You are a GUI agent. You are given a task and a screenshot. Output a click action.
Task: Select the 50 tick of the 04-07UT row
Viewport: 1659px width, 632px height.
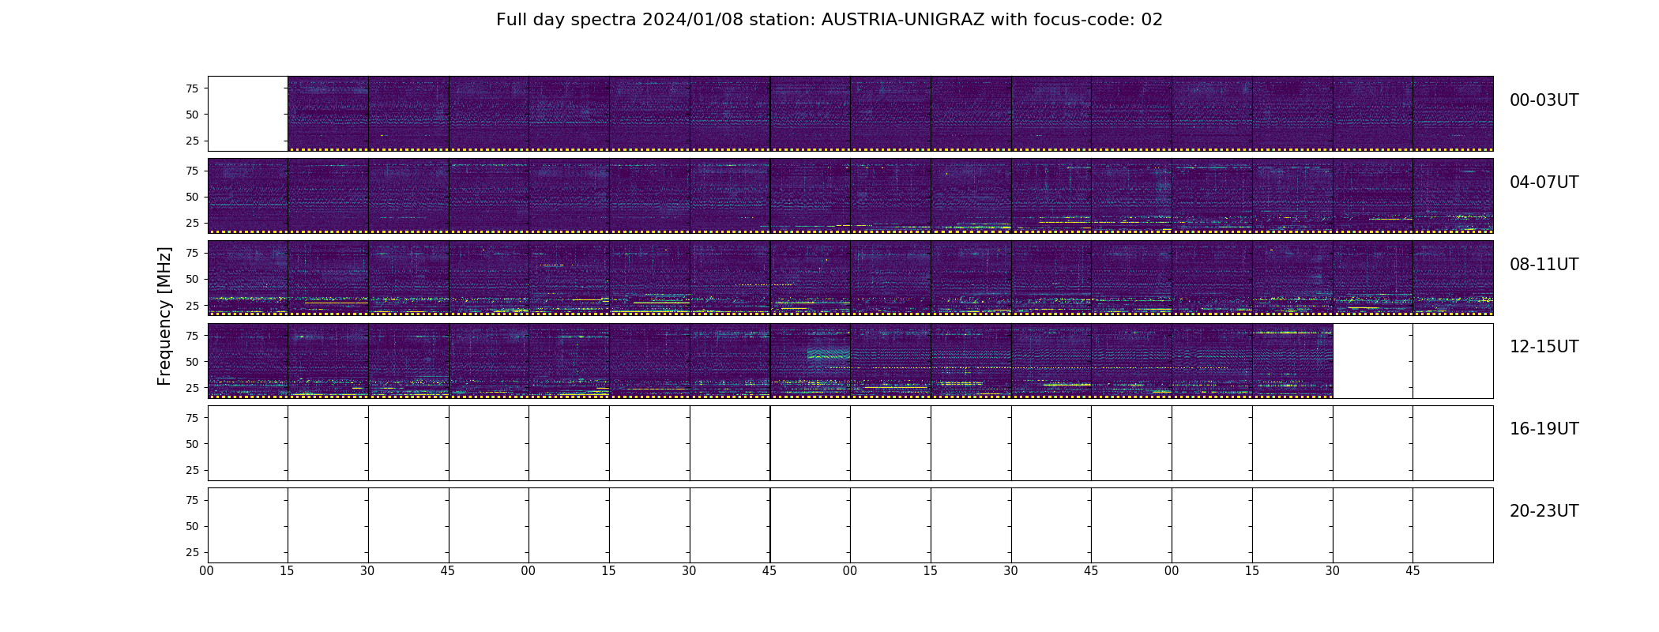click(192, 197)
